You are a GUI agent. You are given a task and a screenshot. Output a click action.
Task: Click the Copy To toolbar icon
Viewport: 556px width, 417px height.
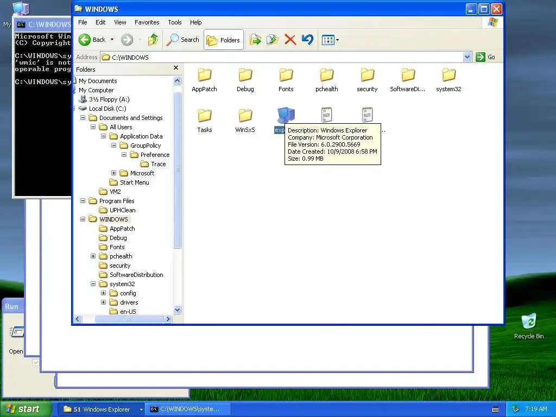(273, 40)
